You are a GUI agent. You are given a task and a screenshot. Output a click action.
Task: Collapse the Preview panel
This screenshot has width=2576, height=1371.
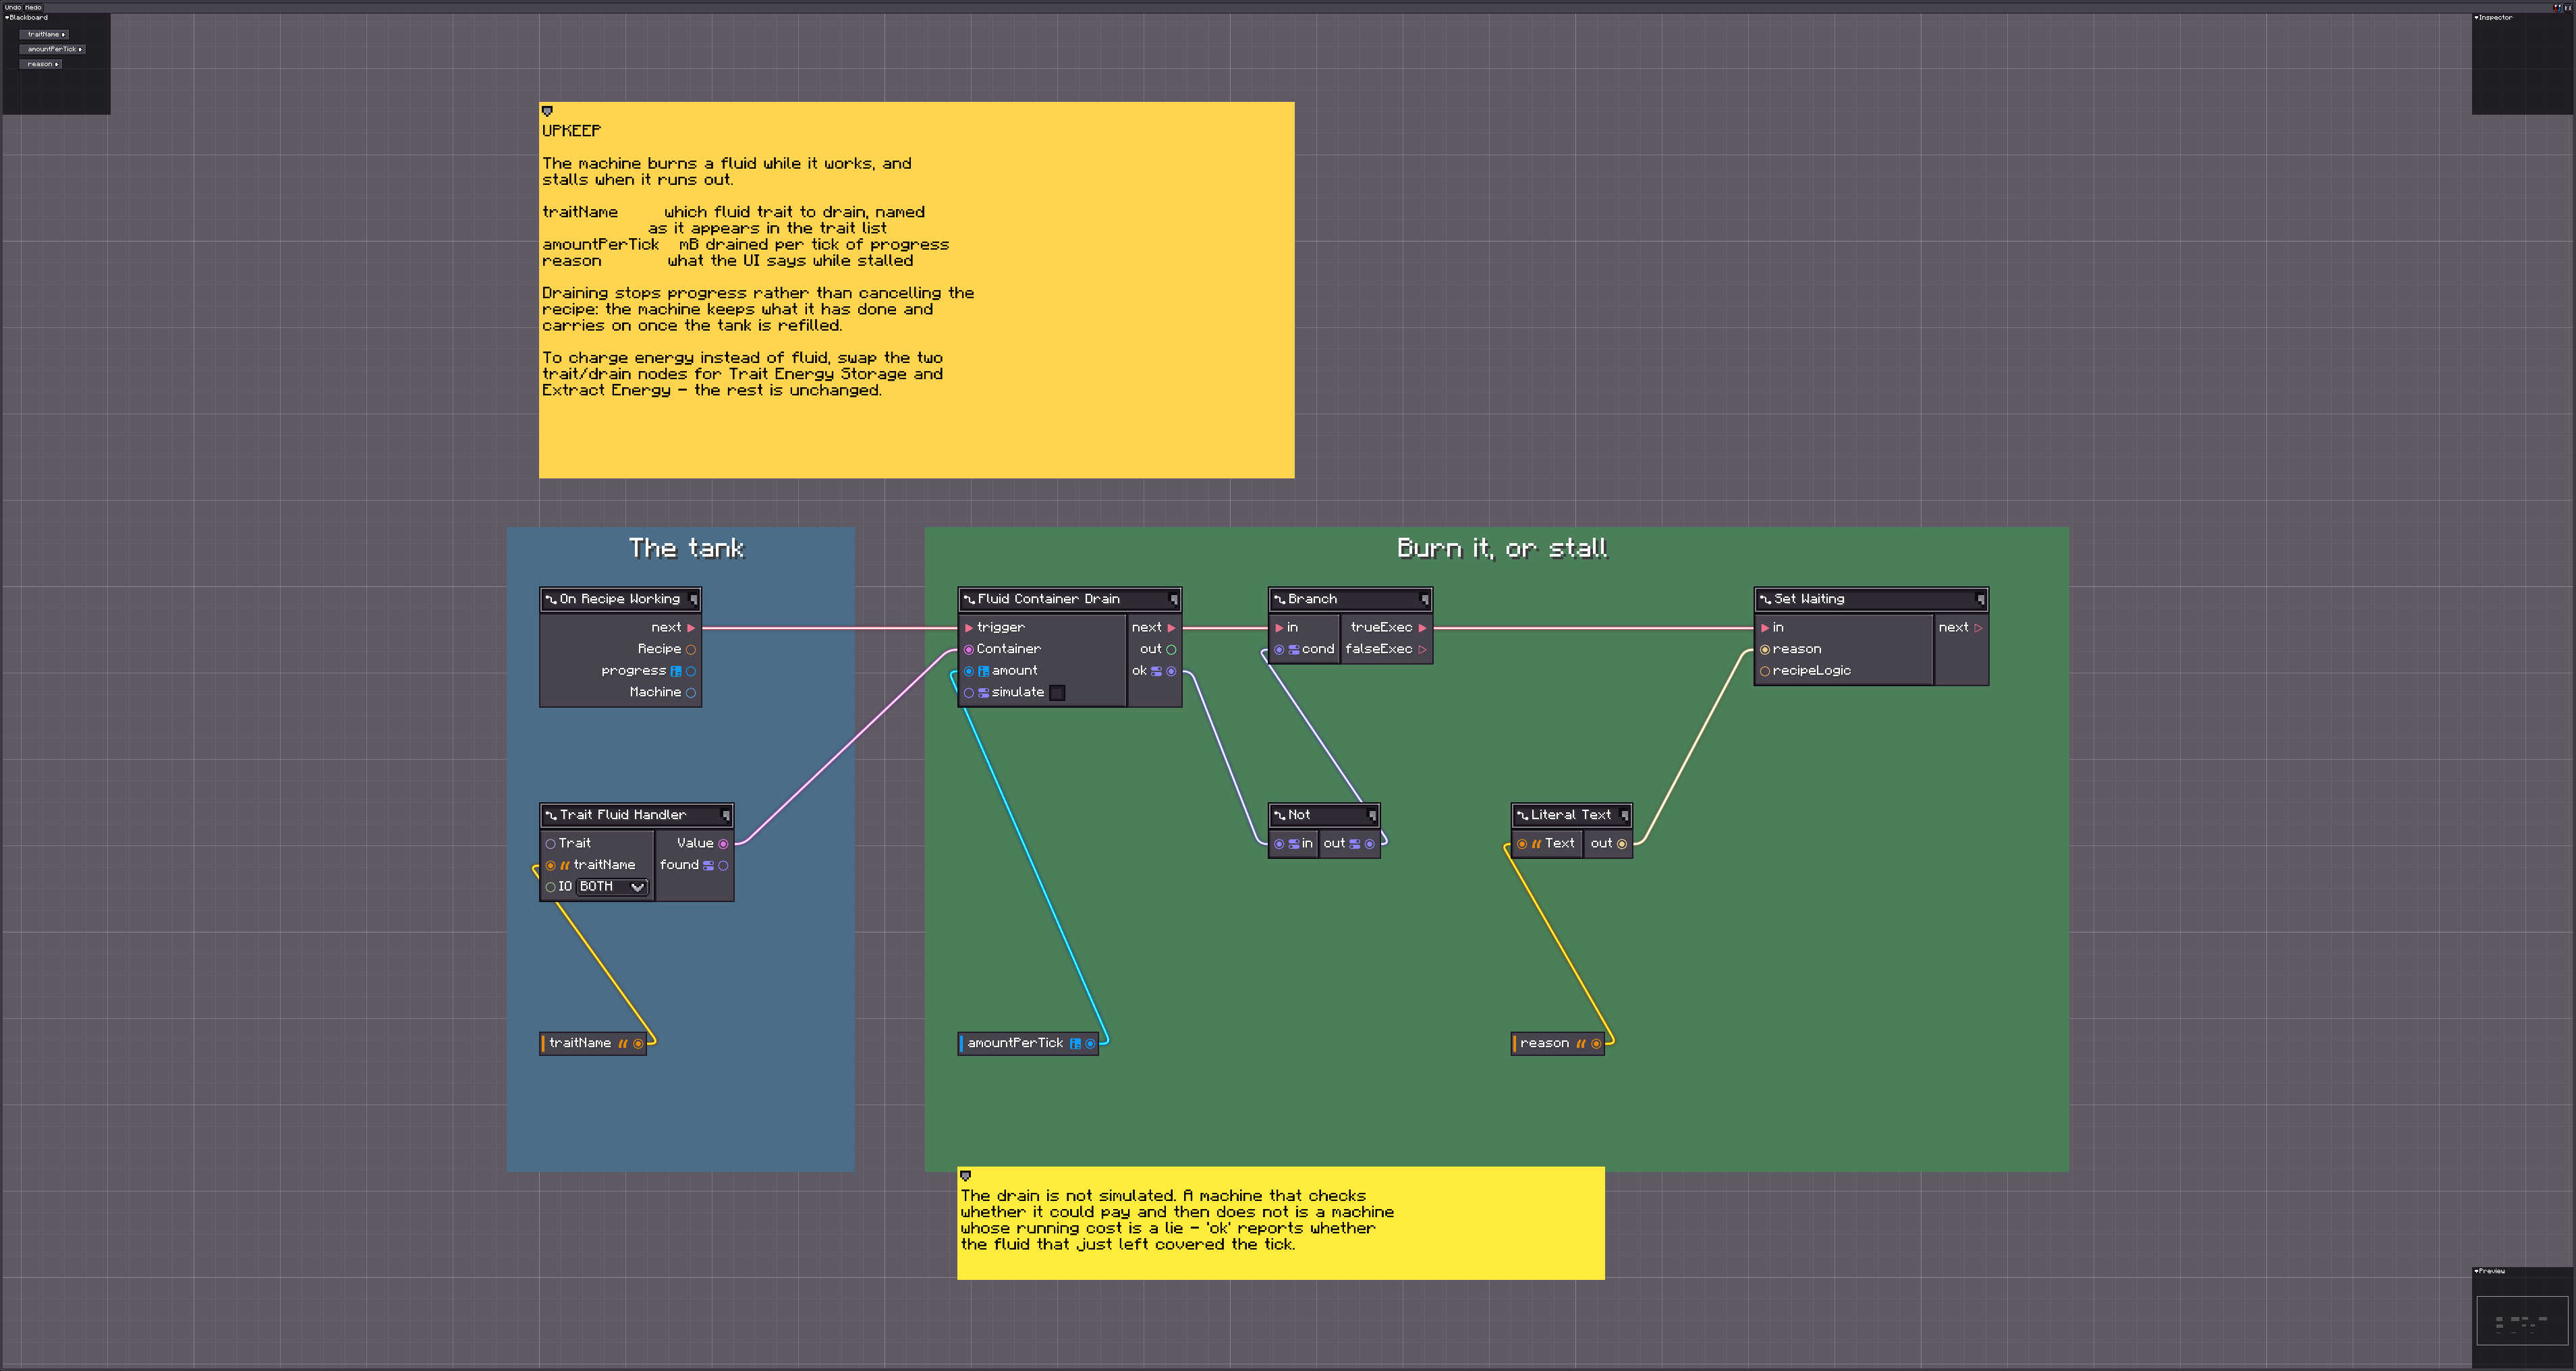click(x=2477, y=1272)
